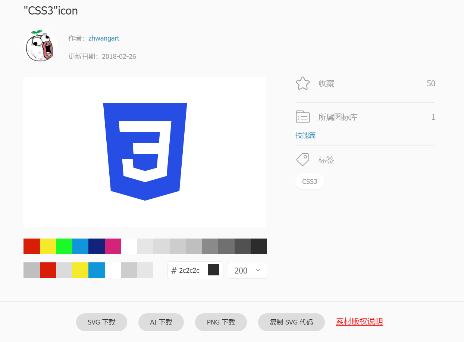Viewport: 464px width, 342px height.
Task: Download the icon with PNG 下载
Action: point(221,322)
